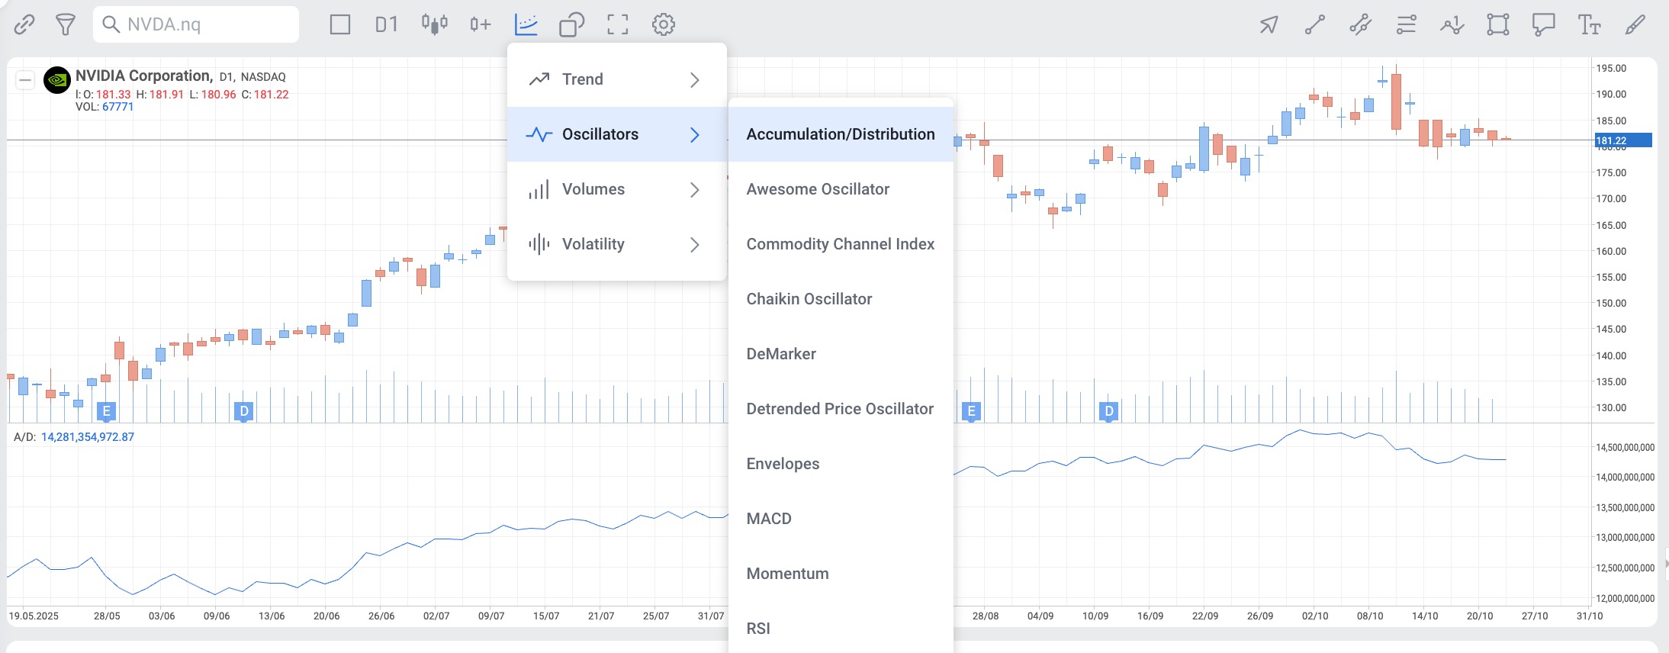Screen dimensions: 1669x653
Task: Open the chart settings gear
Action: pos(663,24)
